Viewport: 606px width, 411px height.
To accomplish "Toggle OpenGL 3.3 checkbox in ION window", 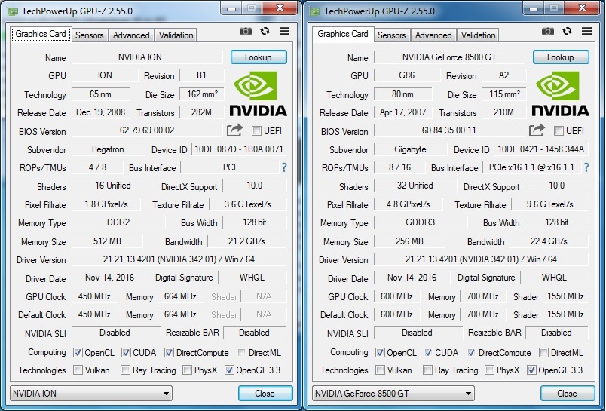I will pos(229,370).
